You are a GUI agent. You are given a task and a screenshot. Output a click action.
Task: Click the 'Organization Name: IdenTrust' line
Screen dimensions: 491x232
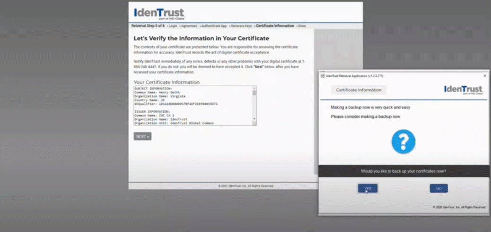161,119
